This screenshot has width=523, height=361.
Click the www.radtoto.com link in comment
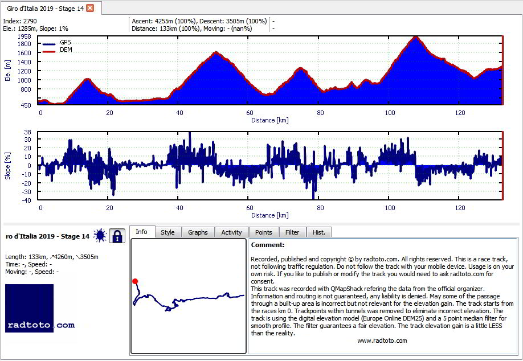point(382,341)
